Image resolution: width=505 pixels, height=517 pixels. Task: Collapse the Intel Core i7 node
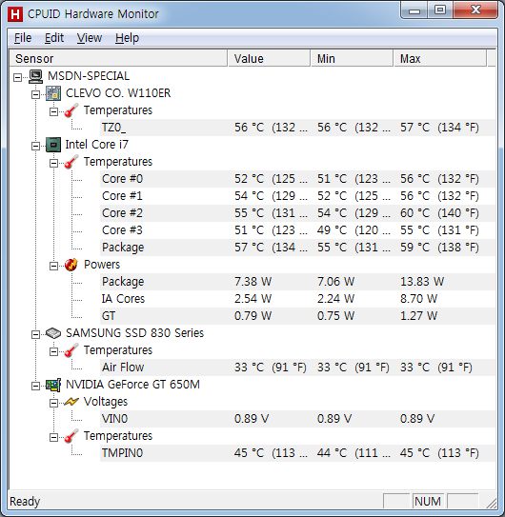(35, 146)
